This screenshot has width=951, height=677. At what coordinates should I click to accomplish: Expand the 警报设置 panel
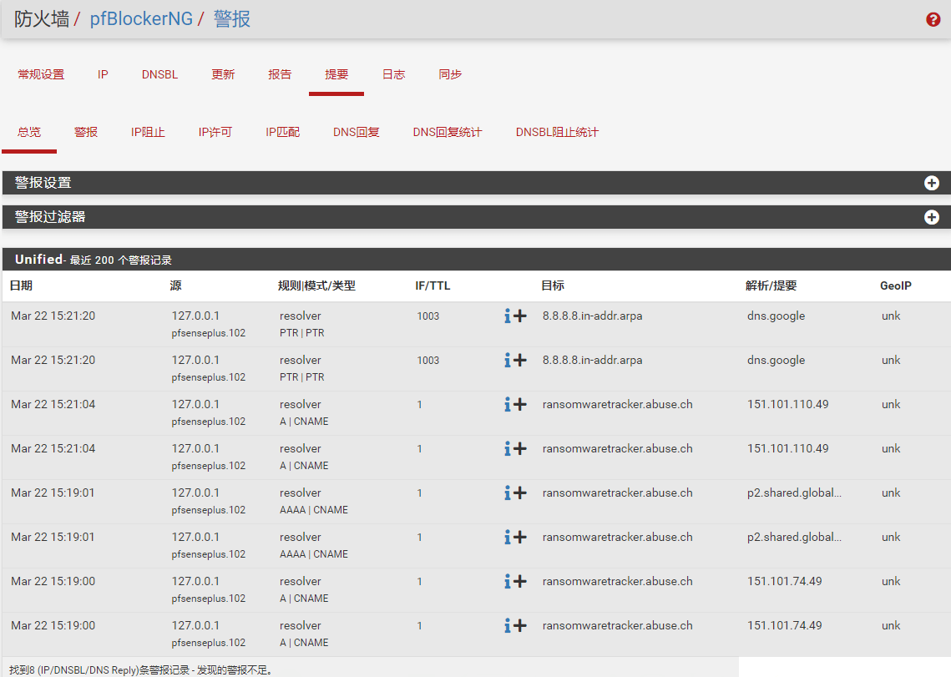pyautogui.click(x=932, y=183)
